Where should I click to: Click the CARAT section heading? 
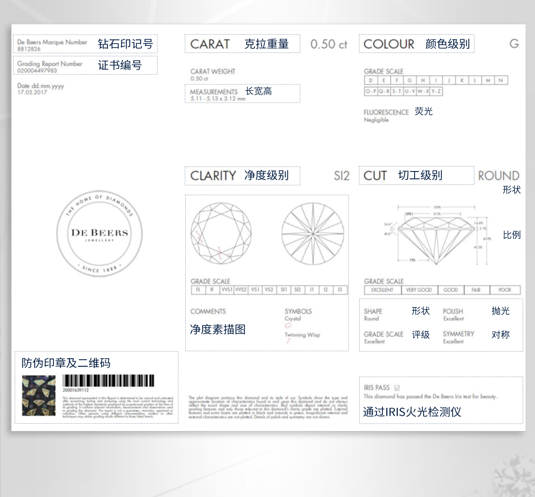(x=210, y=44)
